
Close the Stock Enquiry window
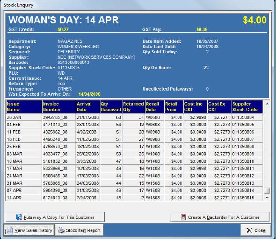click(x=255, y=230)
